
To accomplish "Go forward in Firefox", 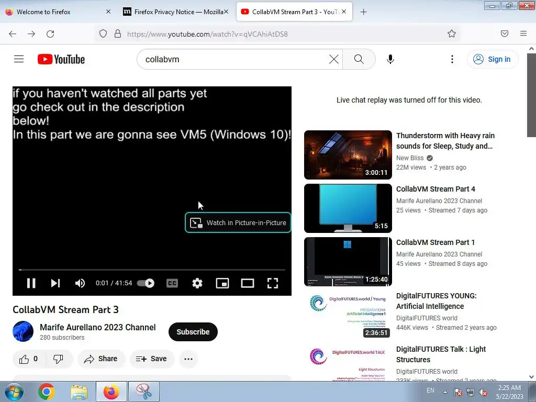I will coord(31,34).
